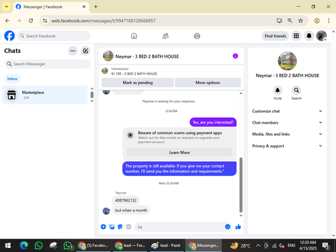Open the Marketplace chat in list
336x252 pixels.
click(x=45, y=95)
